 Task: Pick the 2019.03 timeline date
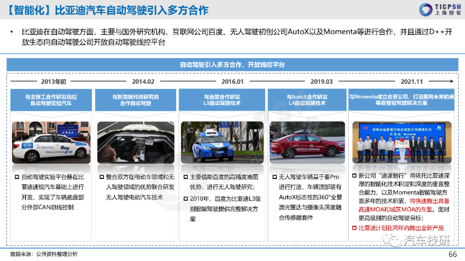click(322, 81)
